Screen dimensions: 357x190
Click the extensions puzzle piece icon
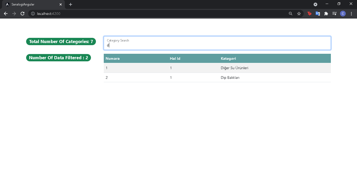[x=326, y=14]
